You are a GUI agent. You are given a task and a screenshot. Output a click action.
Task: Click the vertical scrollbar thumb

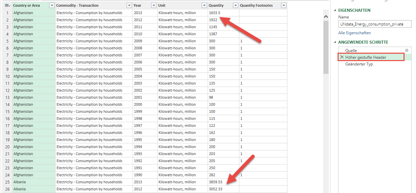(325, 47)
